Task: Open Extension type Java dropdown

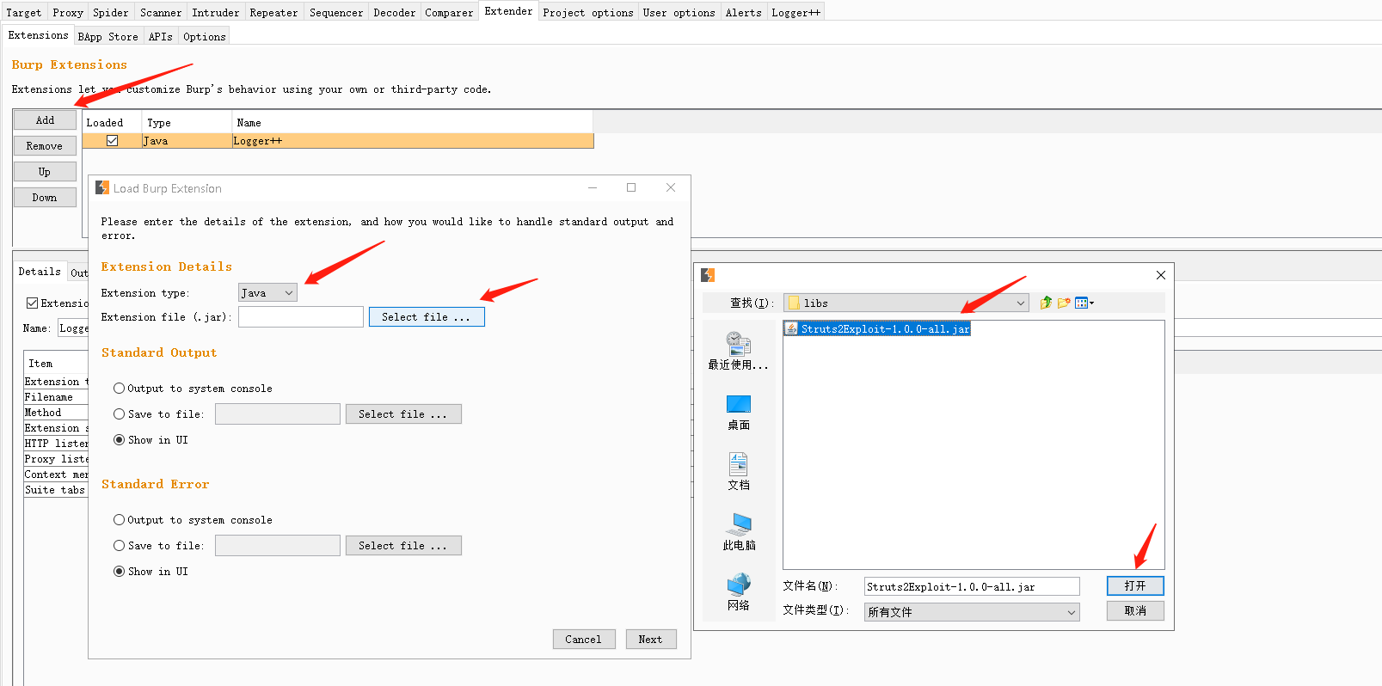Action: [267, 292]
